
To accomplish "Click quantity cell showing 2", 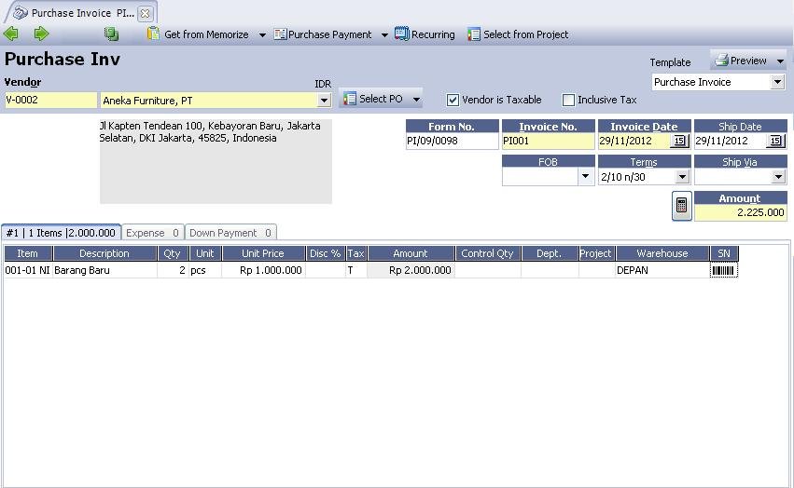I will click(x=173, y=270).
